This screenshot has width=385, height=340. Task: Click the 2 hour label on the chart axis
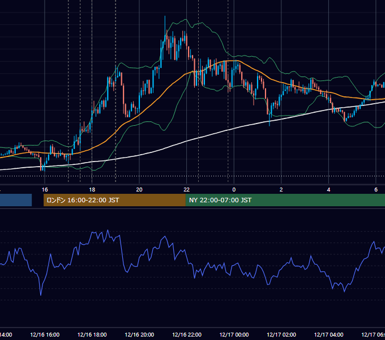click(281, 190)
